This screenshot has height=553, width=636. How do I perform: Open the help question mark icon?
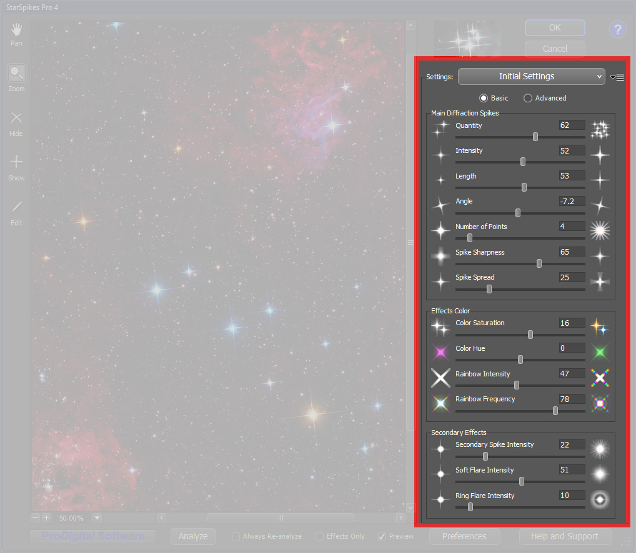click(x=617, y=29)
